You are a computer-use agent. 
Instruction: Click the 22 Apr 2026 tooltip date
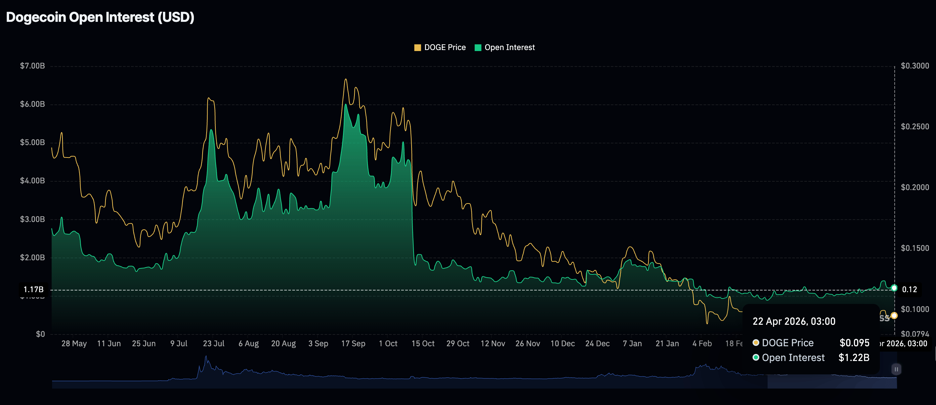[x=794, y=321]
